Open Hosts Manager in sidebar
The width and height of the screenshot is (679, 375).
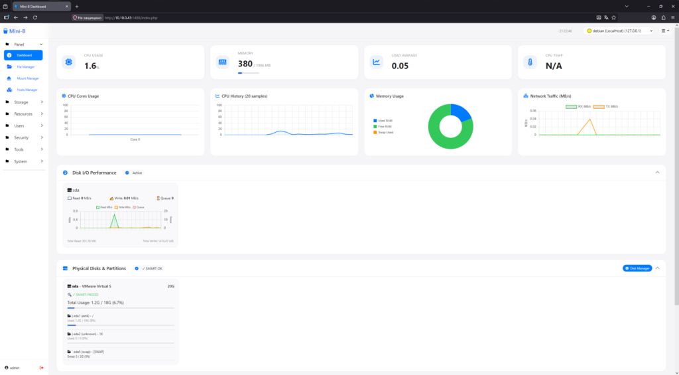(x=23, y=90)
